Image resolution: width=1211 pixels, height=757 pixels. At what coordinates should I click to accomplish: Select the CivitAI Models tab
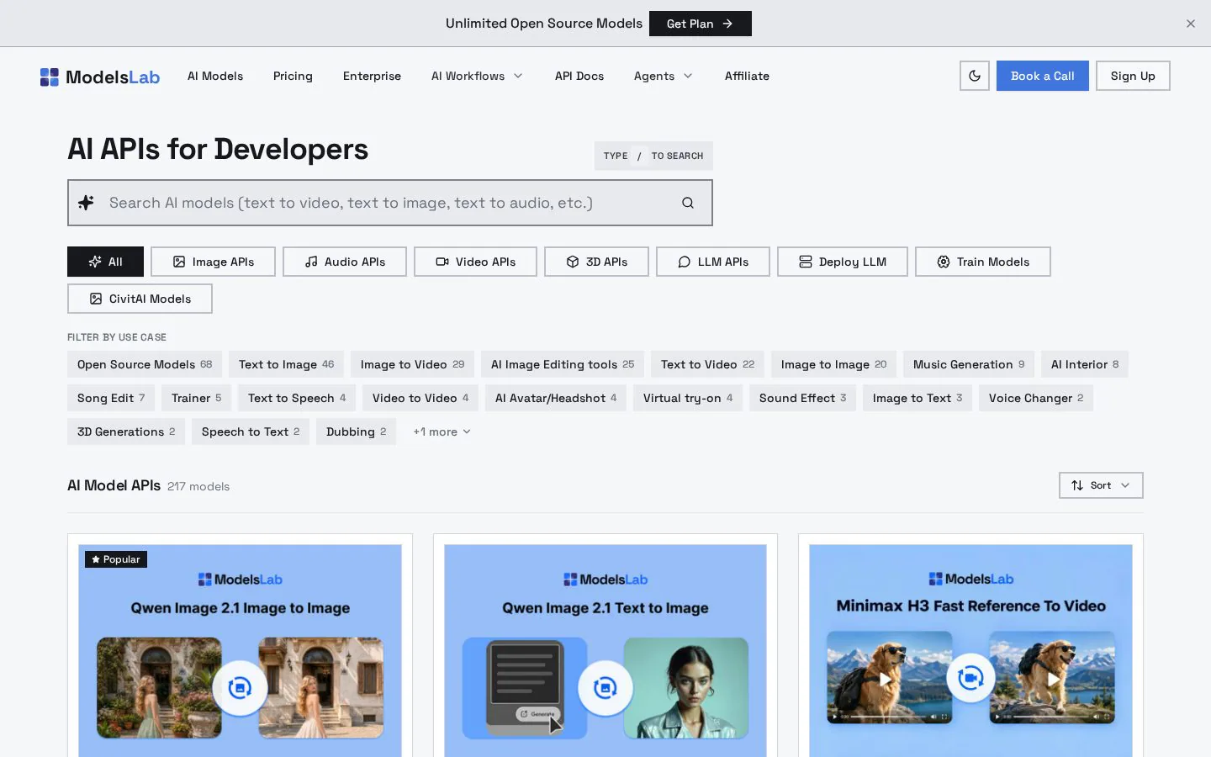(x=140, y=299)
